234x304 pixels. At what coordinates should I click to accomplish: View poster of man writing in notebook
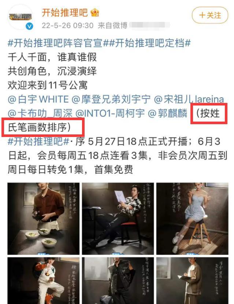pos(192,281)
